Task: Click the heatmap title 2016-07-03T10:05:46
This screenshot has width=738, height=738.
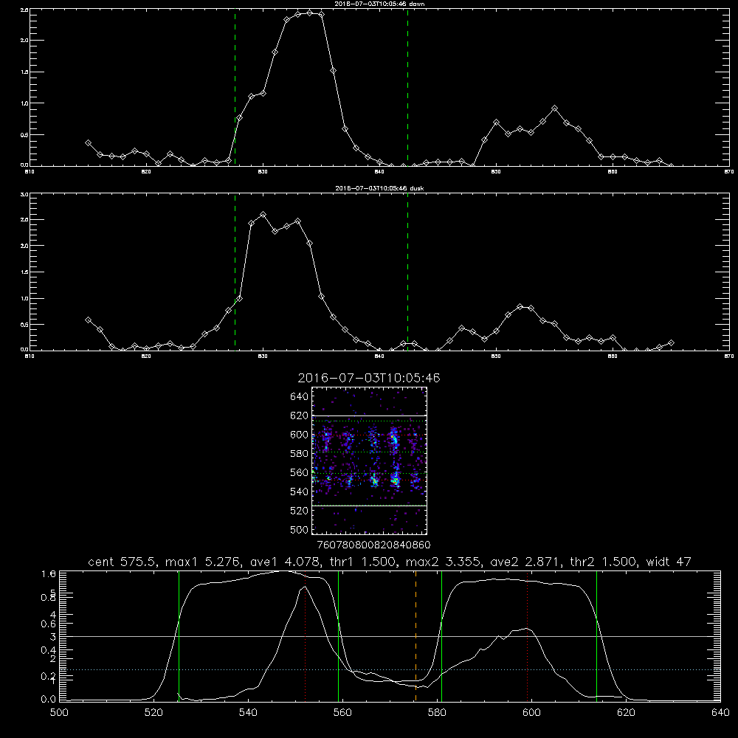Action: tap(369, 378)
